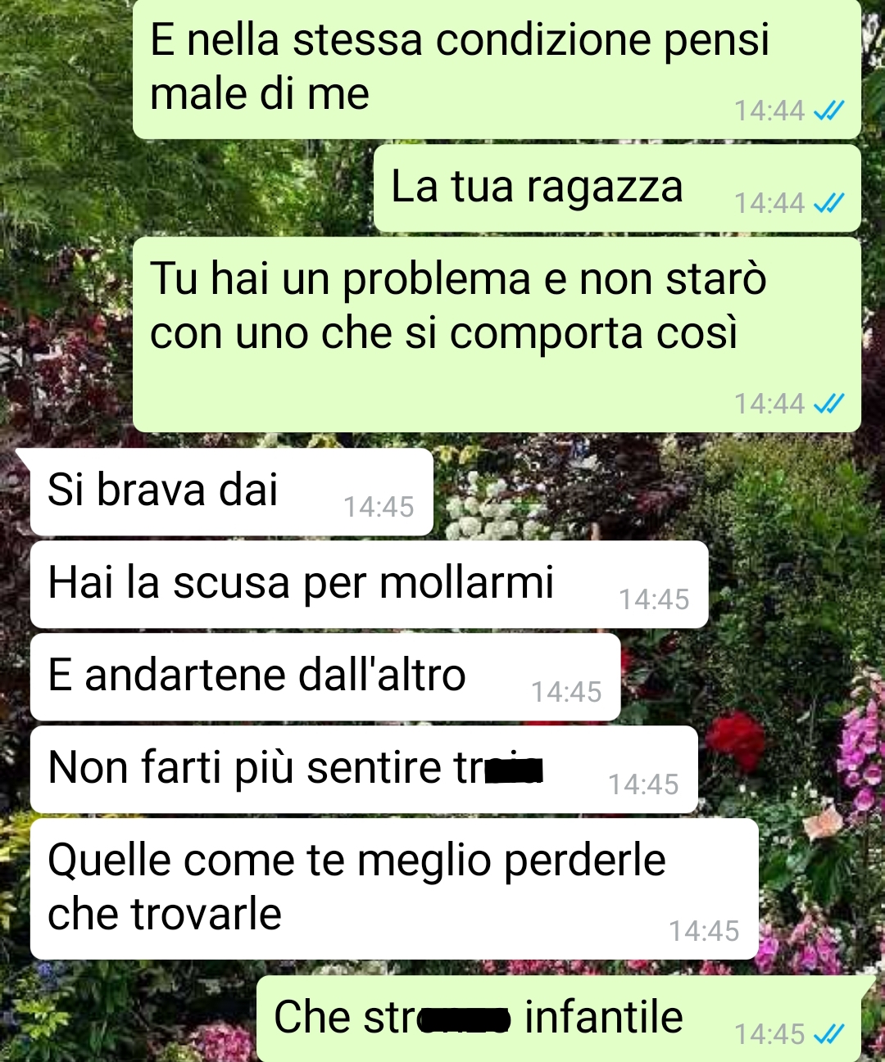Tap the 'Quelle come te meglio perderle' bubble
The image size is (885, 1062).
(x=394, y=888)
